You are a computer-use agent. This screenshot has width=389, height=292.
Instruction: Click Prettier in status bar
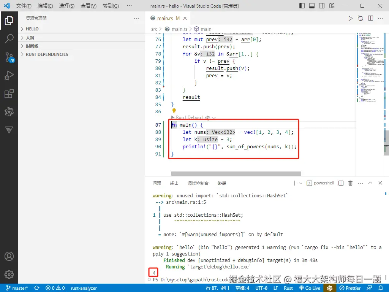pos(350,288)
